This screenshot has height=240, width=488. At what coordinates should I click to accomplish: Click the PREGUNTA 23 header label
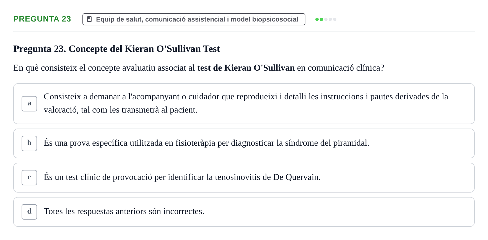[x=42, y=19]
